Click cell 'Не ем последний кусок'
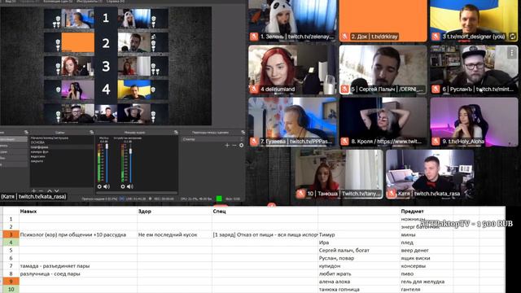 [x=174, y=234]
